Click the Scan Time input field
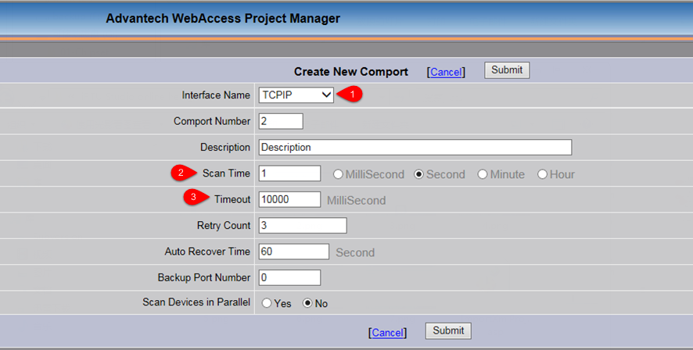Image resolution: width=693 pixels, height=350 pixels. [289, 173]
